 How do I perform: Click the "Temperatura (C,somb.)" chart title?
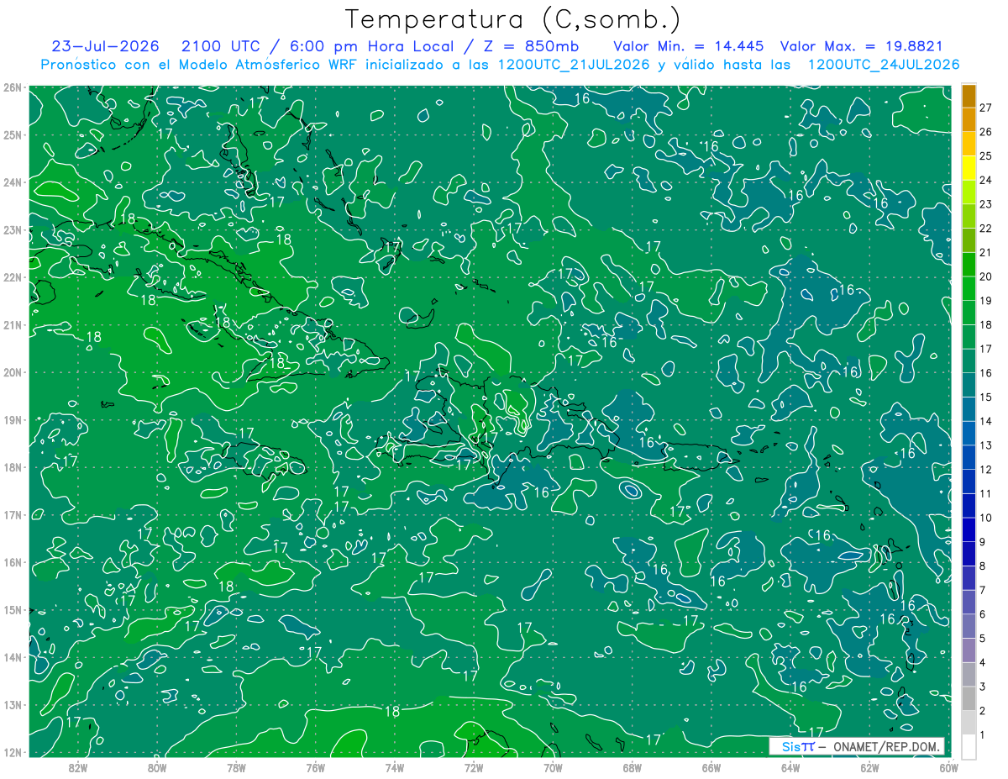(x=513, y=19)
